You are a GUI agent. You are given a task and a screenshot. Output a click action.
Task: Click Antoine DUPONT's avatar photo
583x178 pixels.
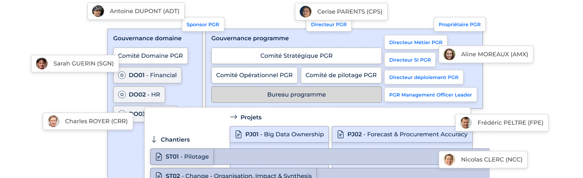coord(98,11)
